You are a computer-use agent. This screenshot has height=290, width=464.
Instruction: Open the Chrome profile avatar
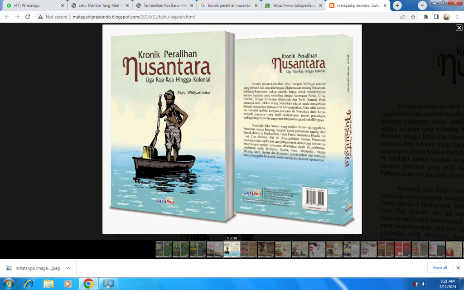tap(446, 17)
